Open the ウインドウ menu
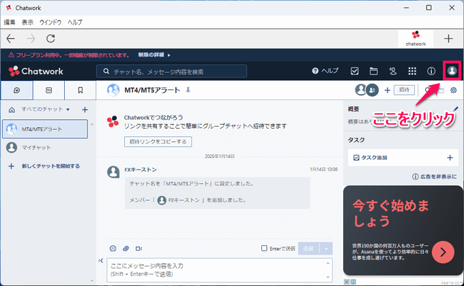 tap(50, 22)
